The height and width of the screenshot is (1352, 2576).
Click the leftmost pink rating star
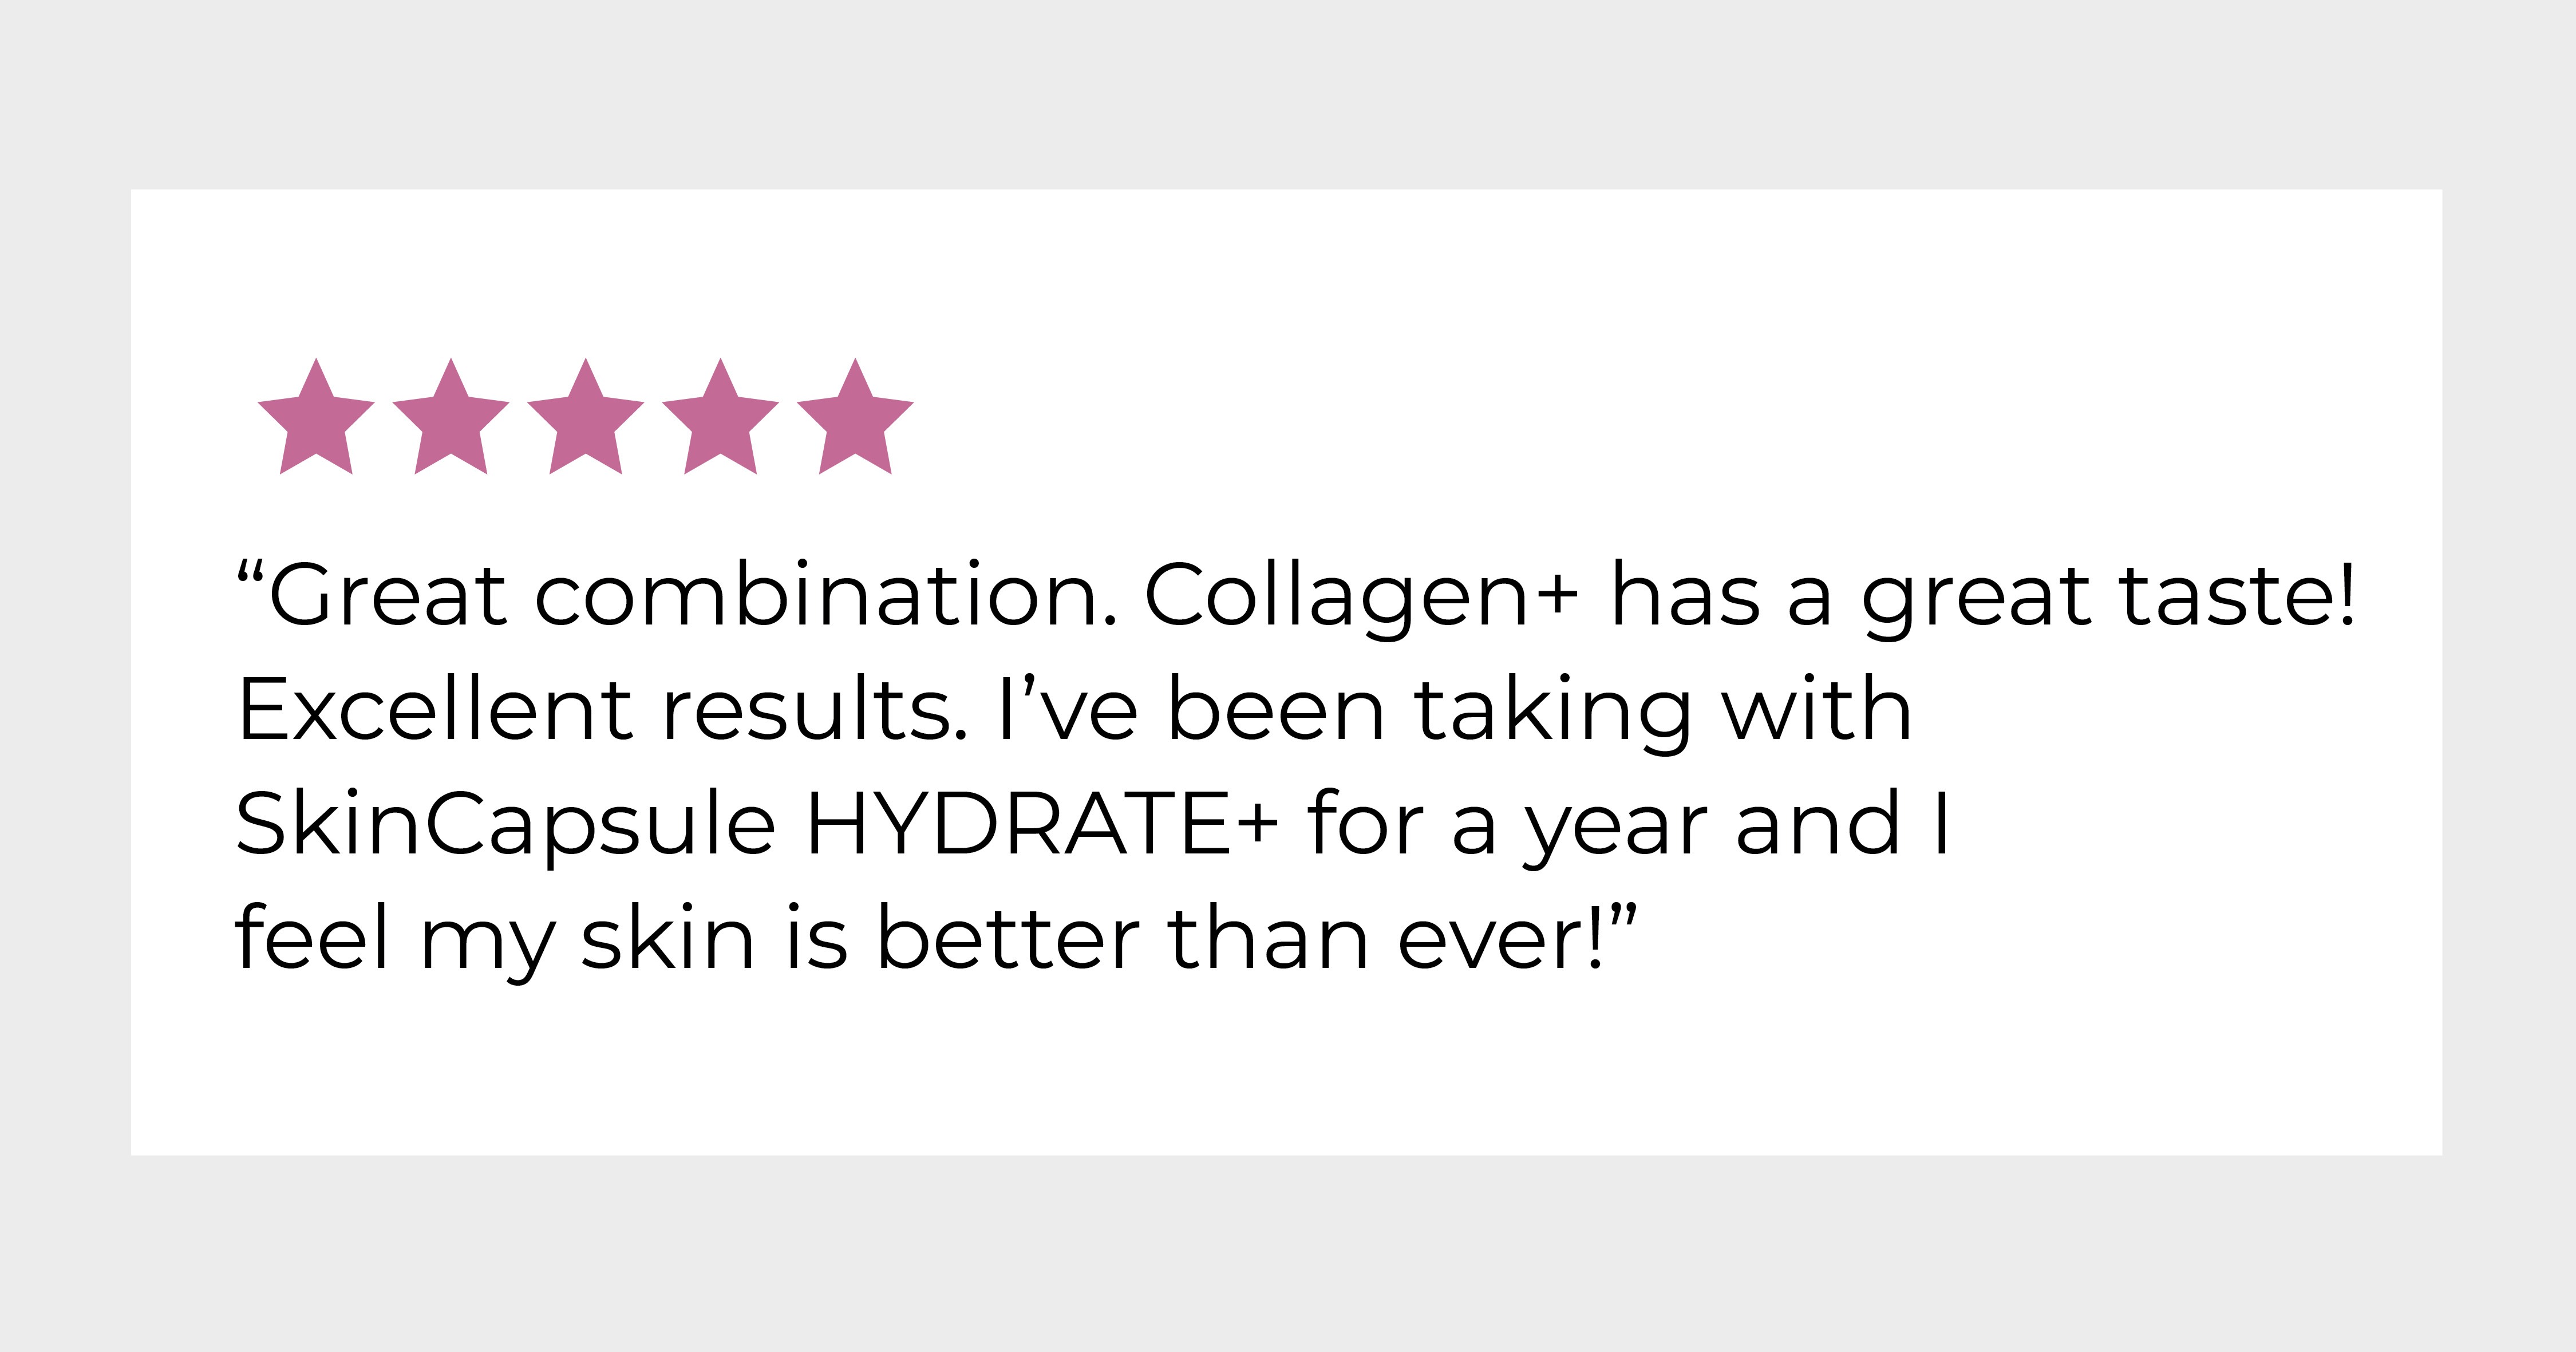316,417
